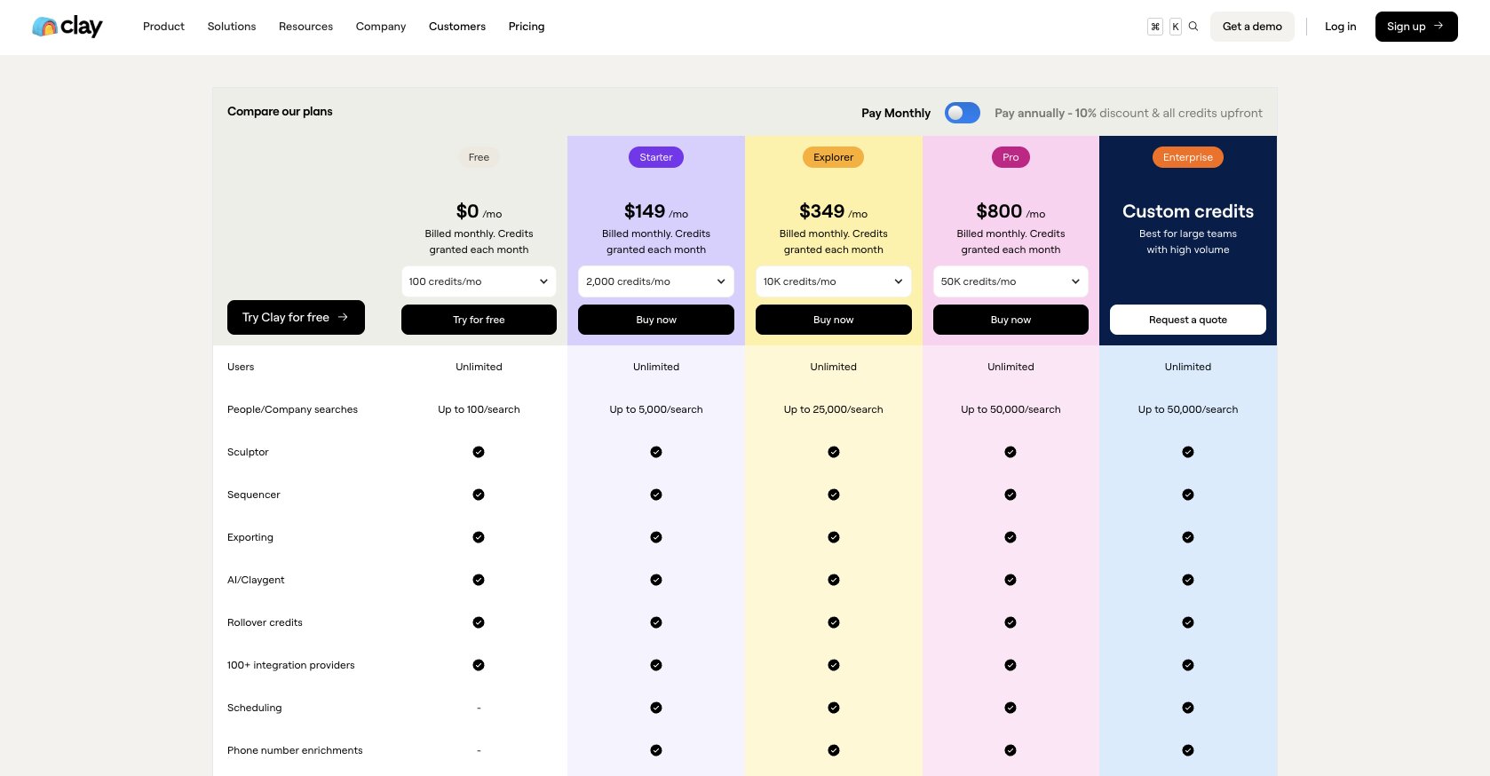Click the Compare our plans heading

pyautogui.click(x=280, y=111)
